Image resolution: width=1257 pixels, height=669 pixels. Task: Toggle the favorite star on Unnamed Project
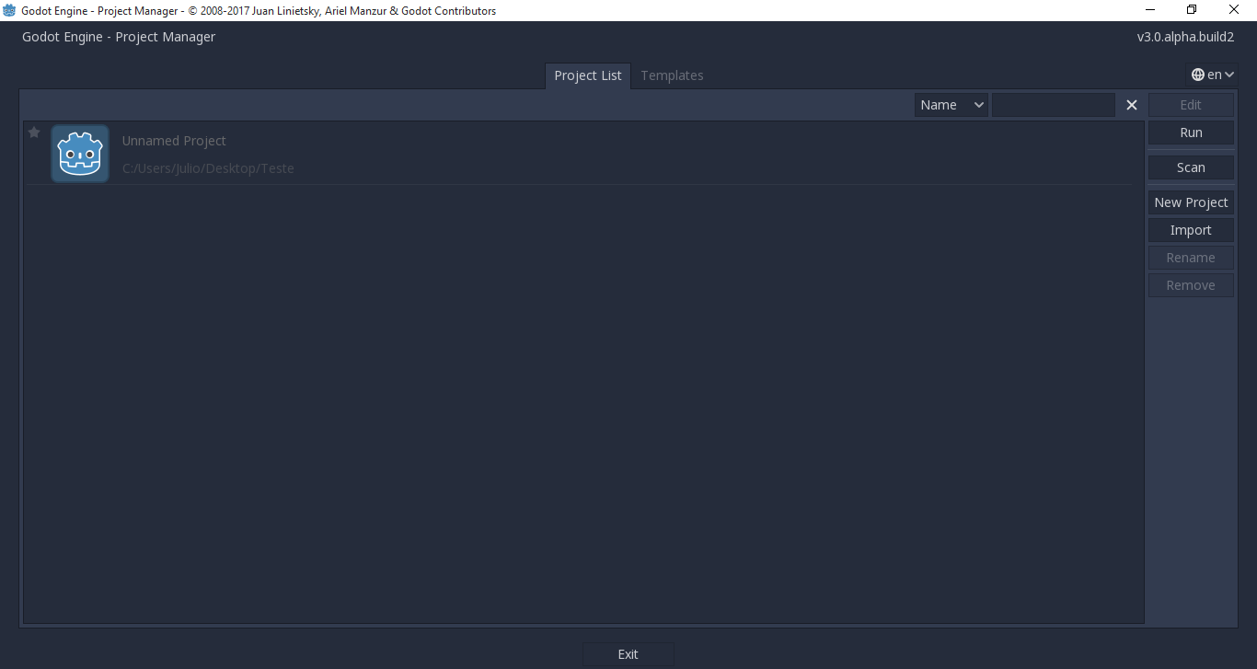coord(33,133)
